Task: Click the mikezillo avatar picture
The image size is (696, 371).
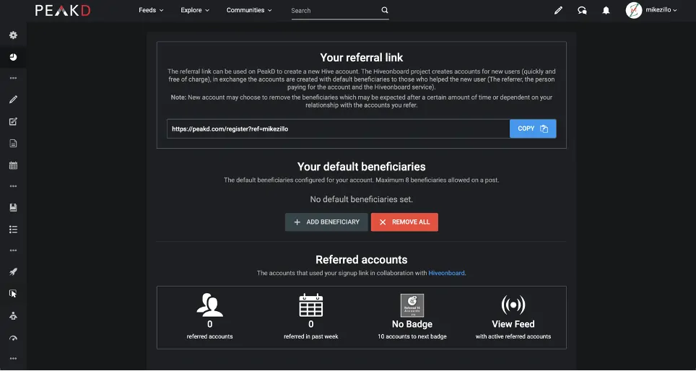Action: [x=634, y=10]
